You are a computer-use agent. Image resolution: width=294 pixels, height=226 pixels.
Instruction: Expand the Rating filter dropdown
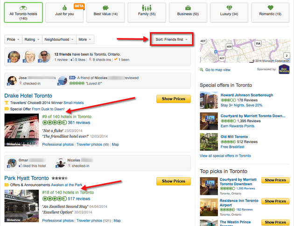[x=31, y=40]
